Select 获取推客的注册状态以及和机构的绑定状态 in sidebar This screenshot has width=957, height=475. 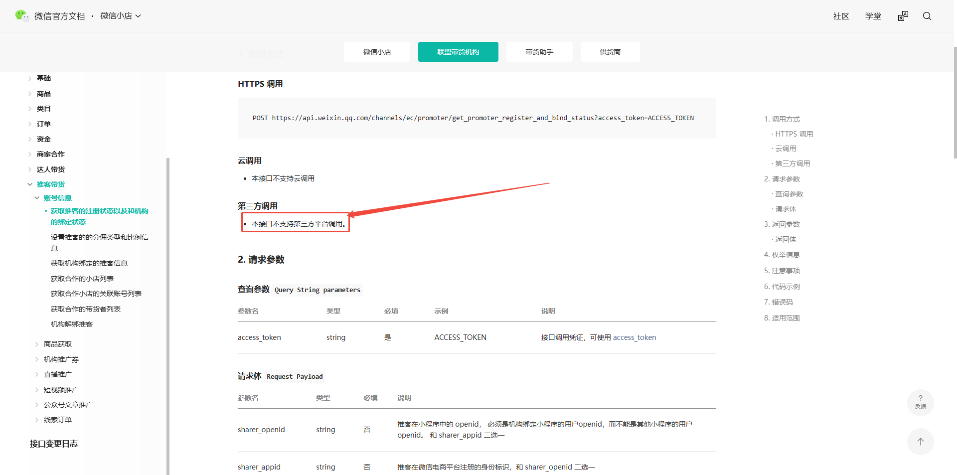point(100,216)
